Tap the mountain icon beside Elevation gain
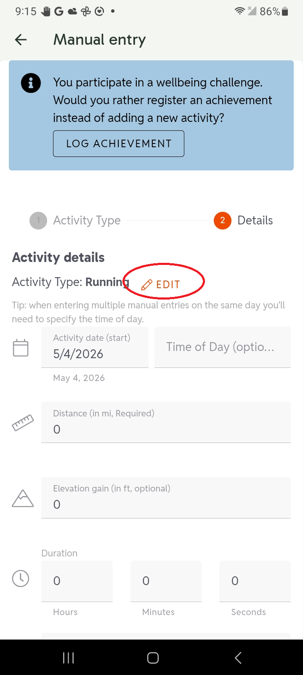Image resolution: width=303 pixels, height=675 pixels. [23, 498]
